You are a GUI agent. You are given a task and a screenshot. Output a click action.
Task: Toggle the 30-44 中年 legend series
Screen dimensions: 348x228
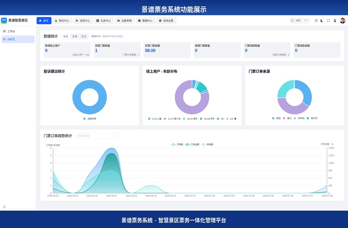pyautogui.click(x=207, y=119)
